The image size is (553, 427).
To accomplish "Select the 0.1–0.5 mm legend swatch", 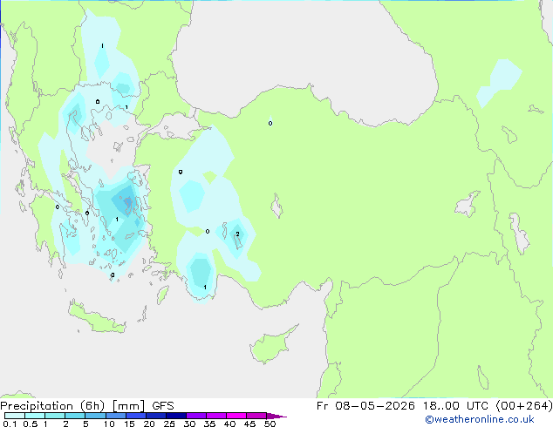I will click(15, 416).
